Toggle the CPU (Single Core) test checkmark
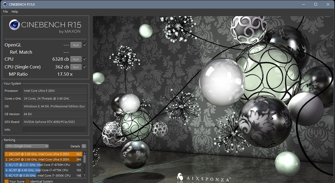Screen dimensions: 335x183 [x=85, y=67]
